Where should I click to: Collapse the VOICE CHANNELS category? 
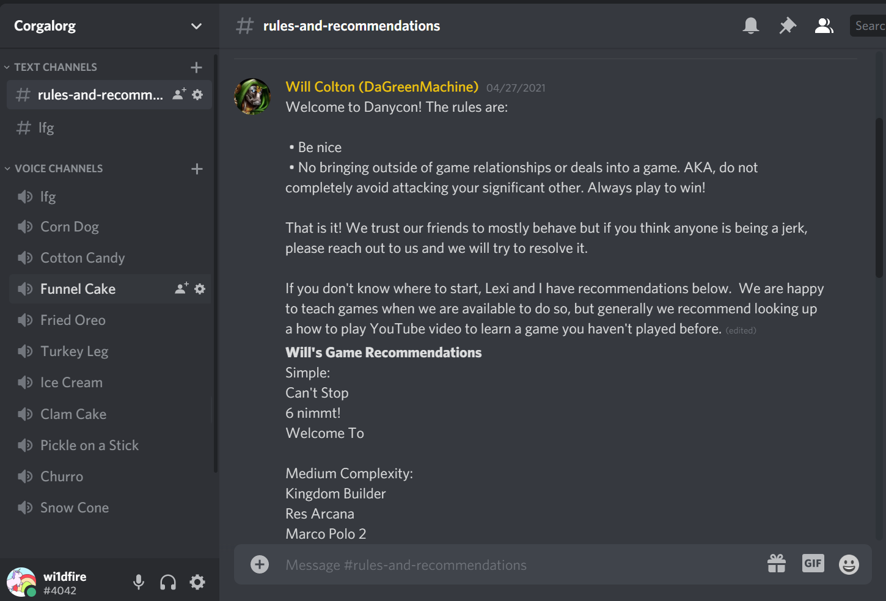click(59, 169)
